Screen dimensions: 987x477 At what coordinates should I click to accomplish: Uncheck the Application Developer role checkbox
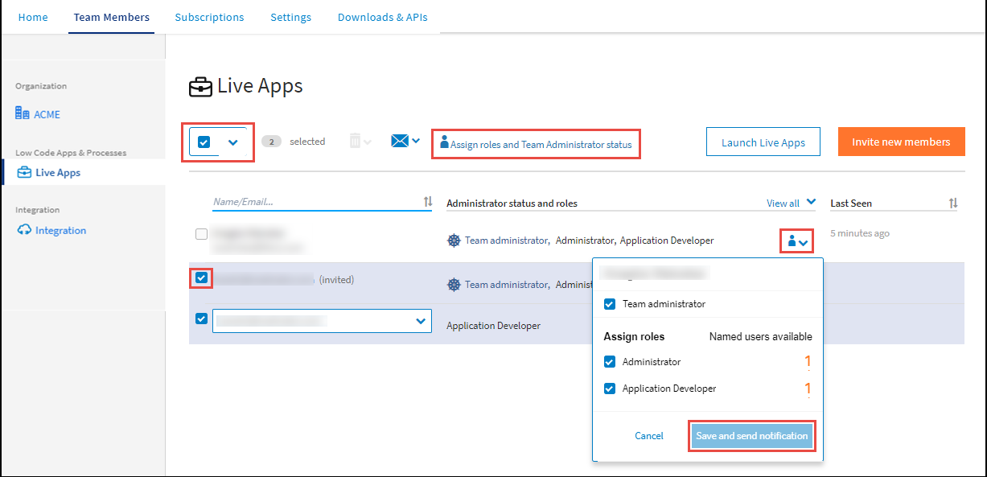(x=610, y=389)
